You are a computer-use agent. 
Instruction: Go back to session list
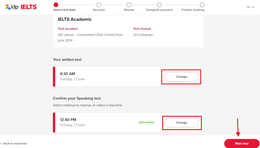click(15, 143)
